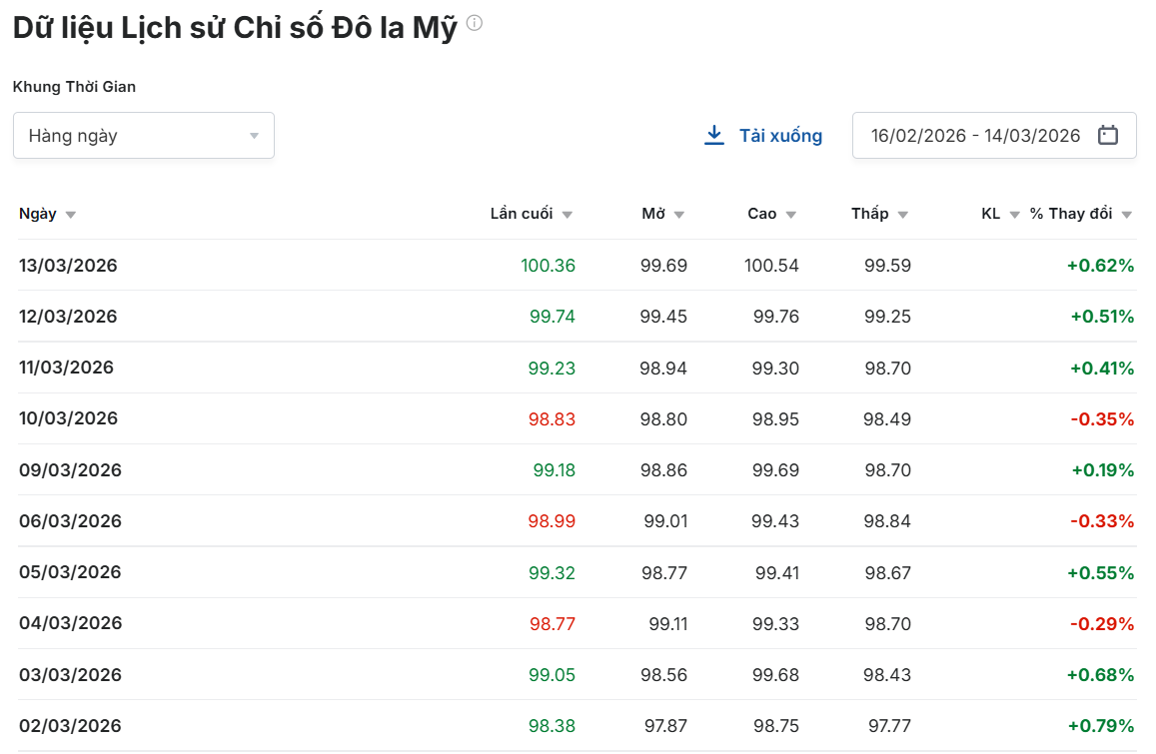Screen dimensions: 1156x754
Task: Sort by Lần cuối column arrow
Action: pos(568,215)
